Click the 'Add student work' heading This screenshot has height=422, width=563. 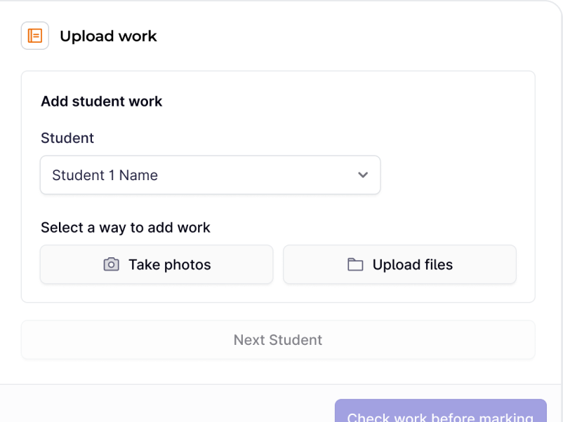tap(101, 102)
